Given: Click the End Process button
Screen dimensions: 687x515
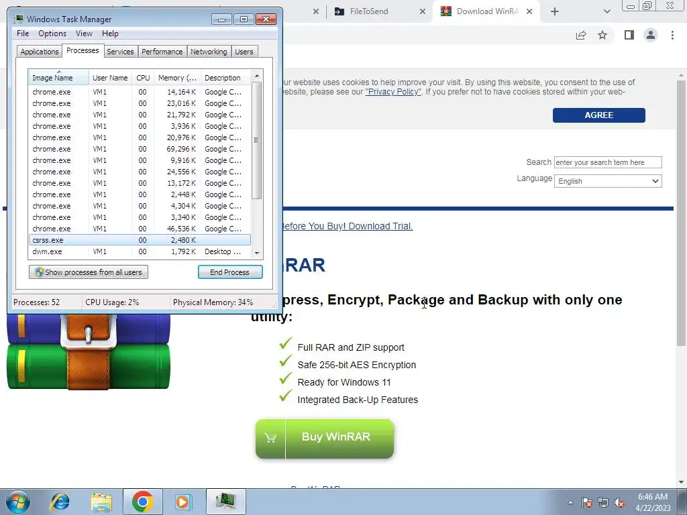Looking at the screenshot, I should (x=230, y=272).
